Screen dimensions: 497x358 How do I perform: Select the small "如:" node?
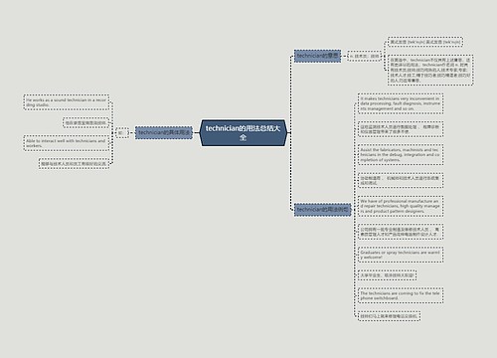pyautogui.click(x=122, y=132)
